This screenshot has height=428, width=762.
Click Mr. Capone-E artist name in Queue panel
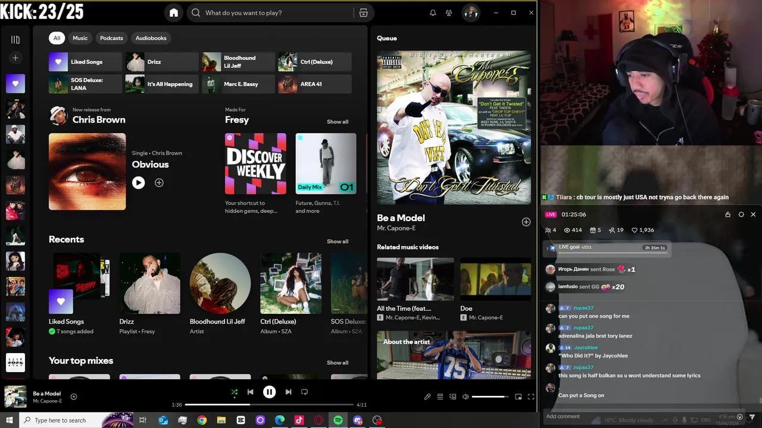coord(396,228)
